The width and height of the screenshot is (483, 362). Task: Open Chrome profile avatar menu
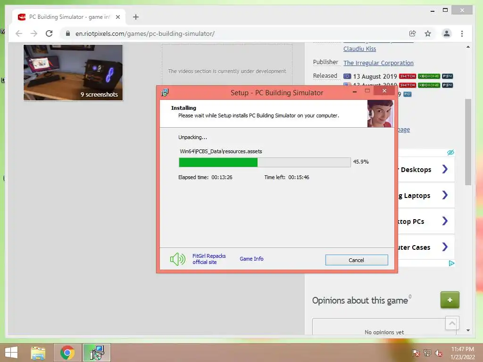[446, 33]
